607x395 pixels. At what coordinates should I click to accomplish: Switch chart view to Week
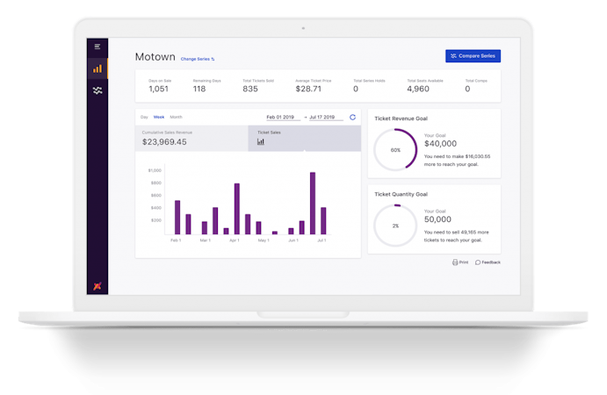point(159,117)
